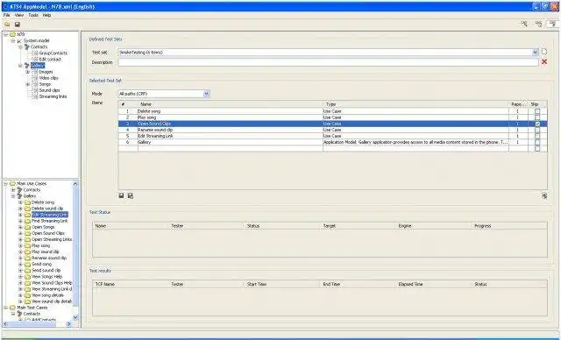Expand the Open Songs use case

point(20,227)
